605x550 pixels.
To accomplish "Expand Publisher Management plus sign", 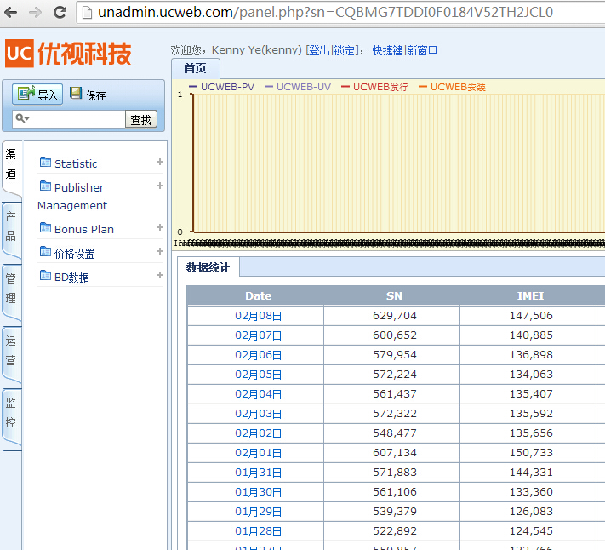I will [x=160, y=186].
